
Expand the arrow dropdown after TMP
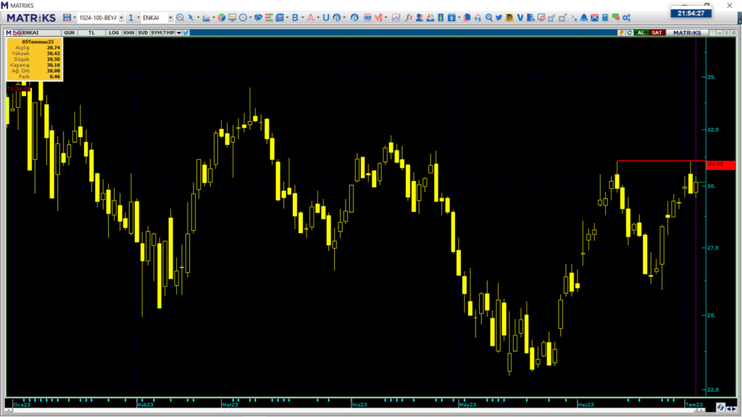pyautogui.click(x=178, y=33)
